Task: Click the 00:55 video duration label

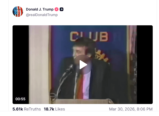Action: click(x=20, y=99)
